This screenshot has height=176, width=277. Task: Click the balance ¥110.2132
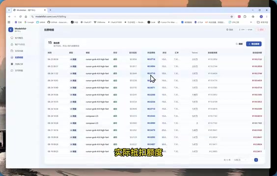pos(257,60)
